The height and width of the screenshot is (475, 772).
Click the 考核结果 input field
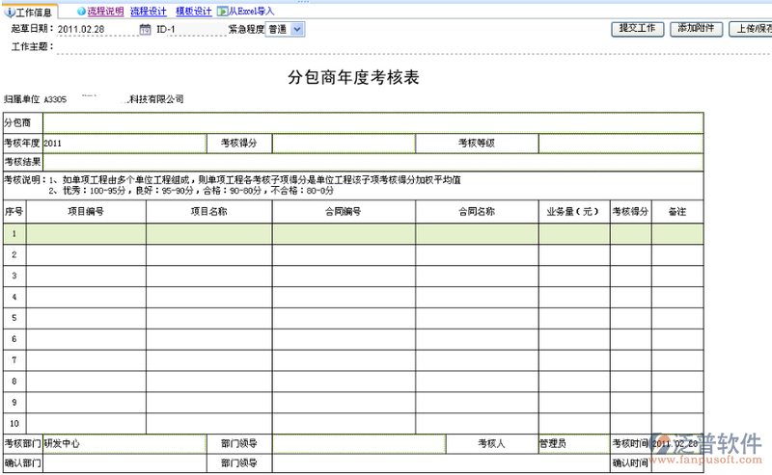point(372,162)
